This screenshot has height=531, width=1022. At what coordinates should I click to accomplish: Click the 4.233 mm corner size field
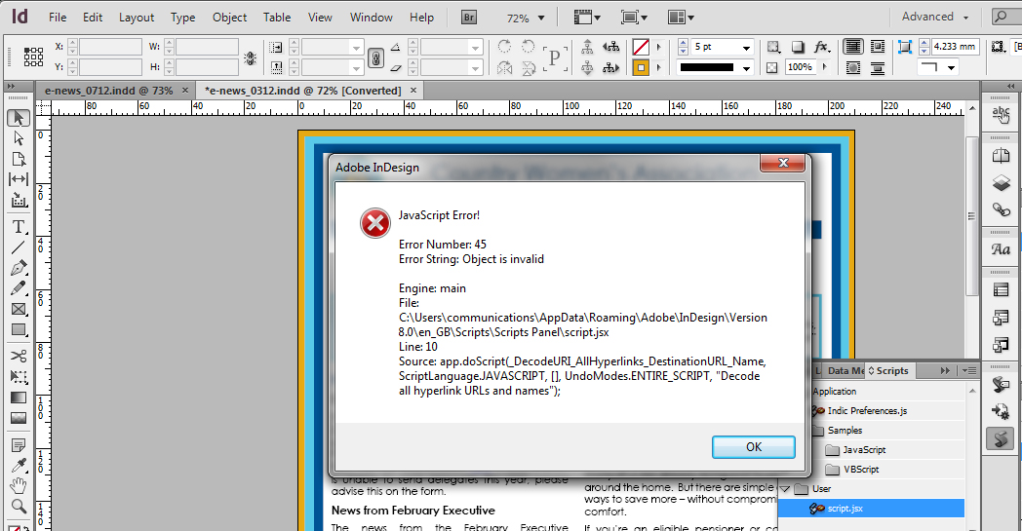[955, 46]
